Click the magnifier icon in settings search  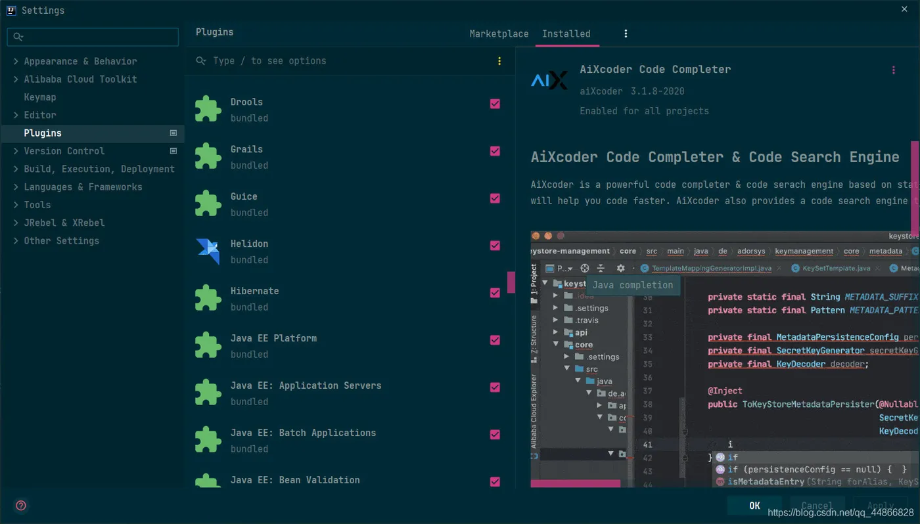click(x=18, y=37)
